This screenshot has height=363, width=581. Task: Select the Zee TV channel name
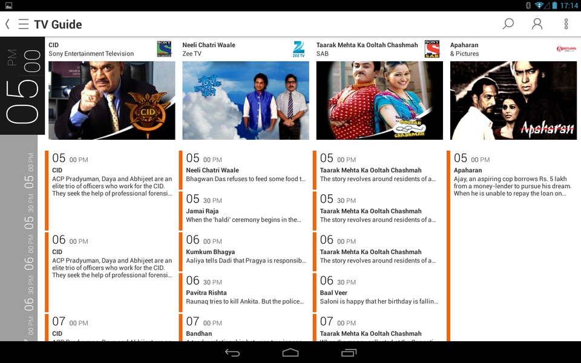click(x=192, y=54)
